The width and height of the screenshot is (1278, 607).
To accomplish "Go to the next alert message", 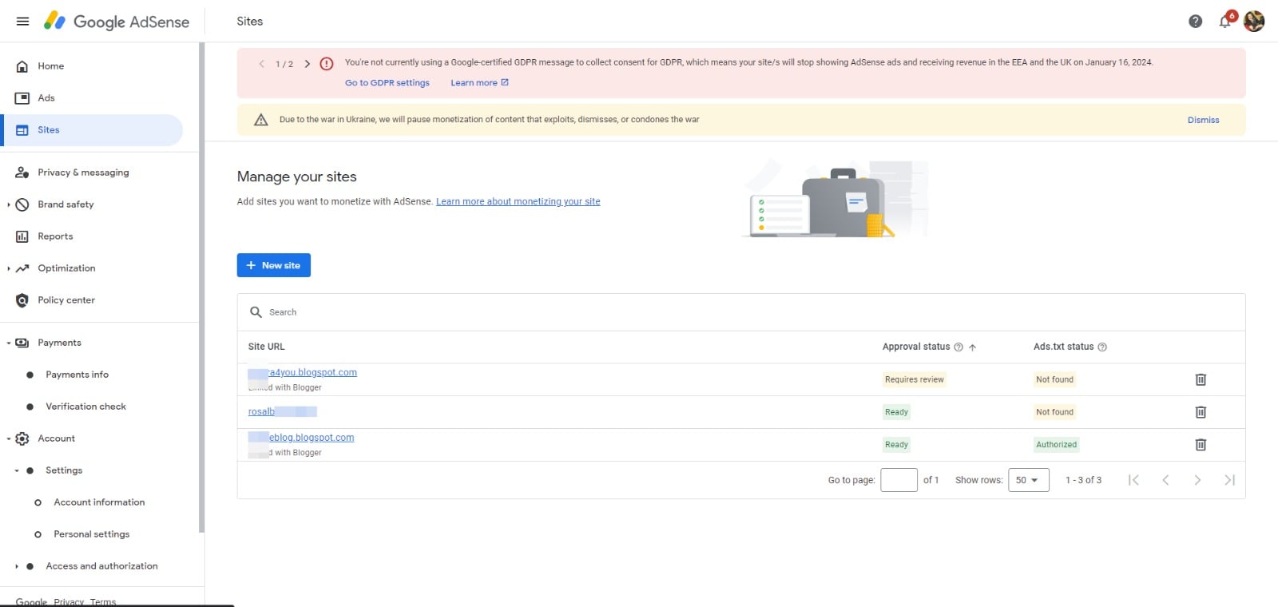I will click(308, 64).
